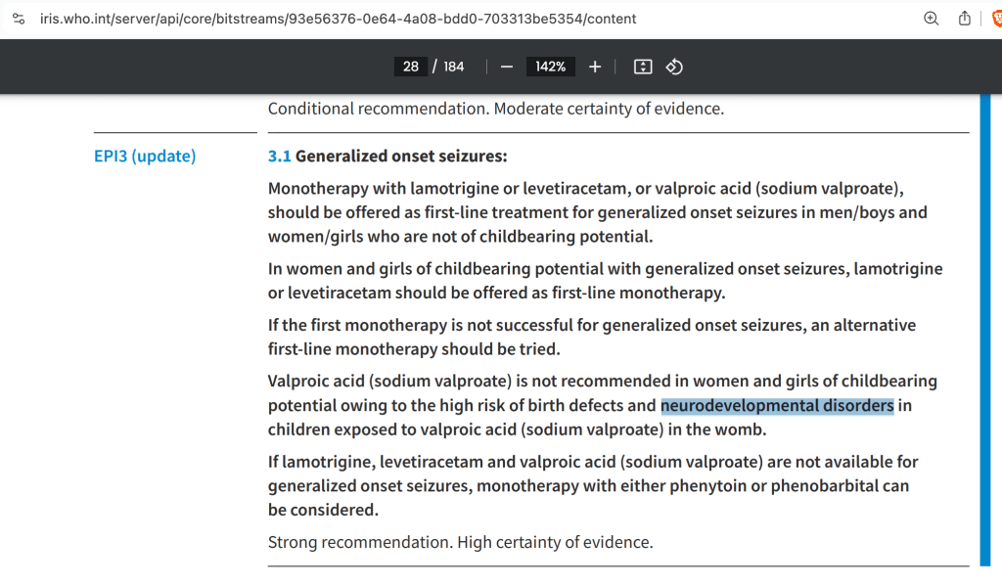Screen dimensions: 1002x587
Task: Click the 3.1 section number
Action: point(279,157)
